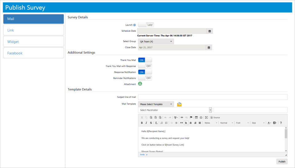Click Increase Indent icon
The image size is (295, 168).
click(x=176, y=123)
